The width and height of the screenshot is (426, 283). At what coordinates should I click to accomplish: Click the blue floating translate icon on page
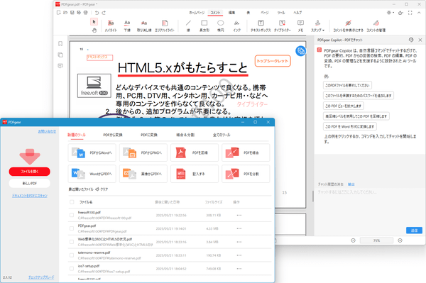(301, 51)
